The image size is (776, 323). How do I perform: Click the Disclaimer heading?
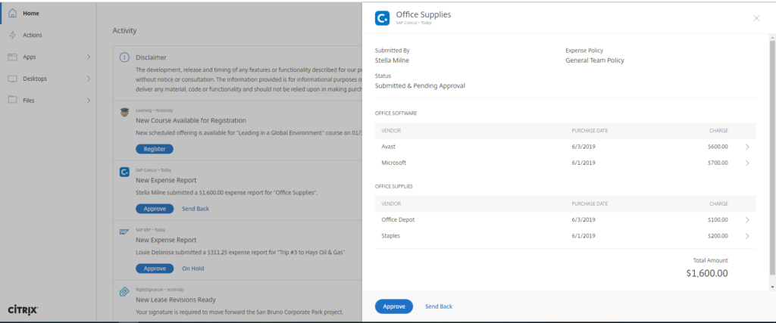coord(151,57)
